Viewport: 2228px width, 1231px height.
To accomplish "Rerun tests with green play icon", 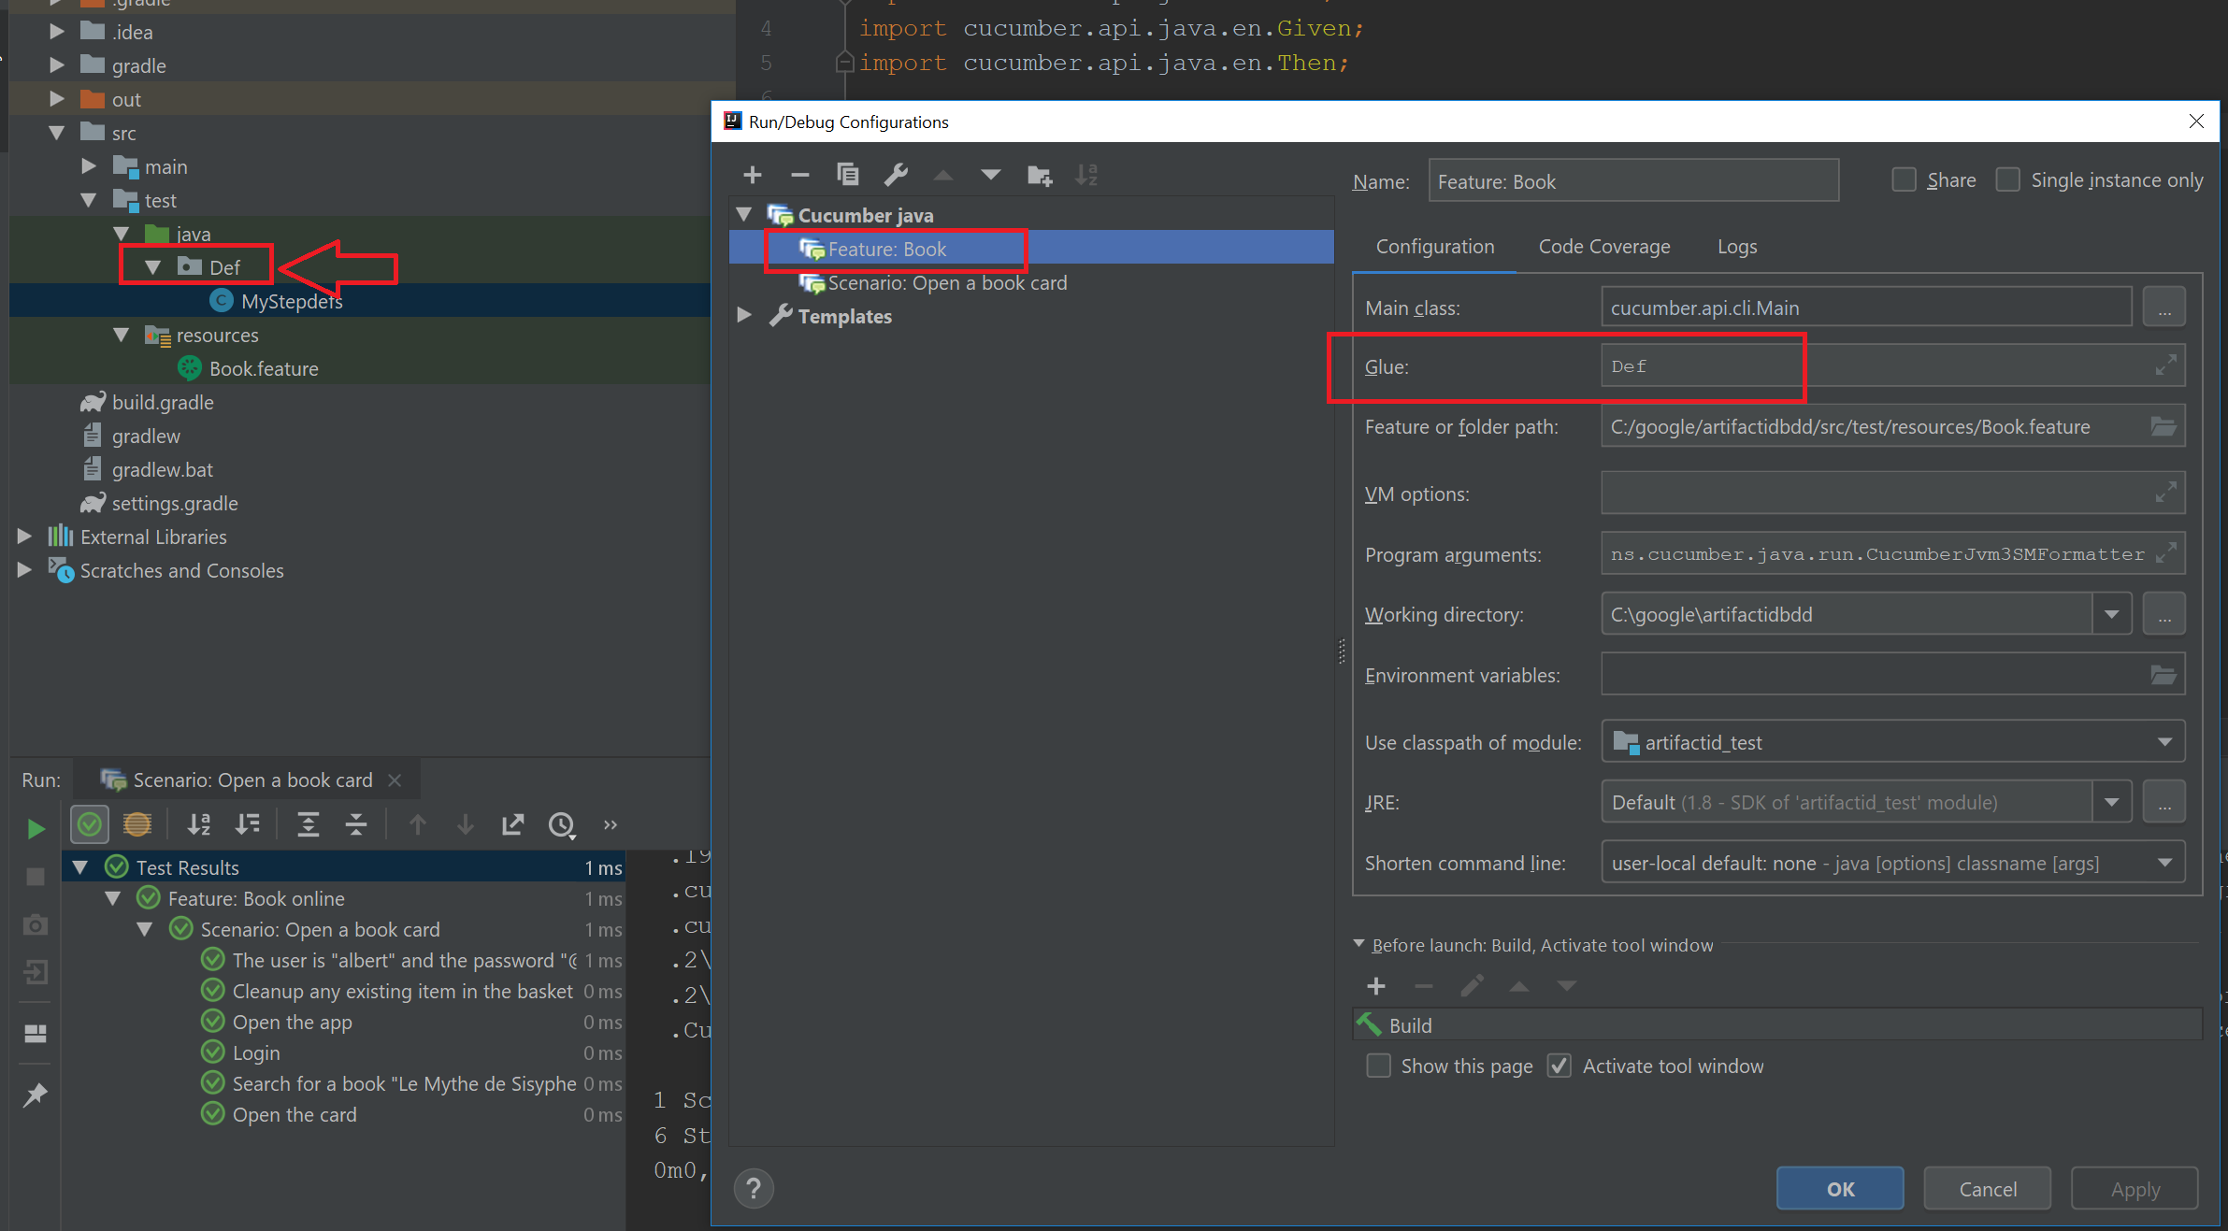I will tap(36, 828).
